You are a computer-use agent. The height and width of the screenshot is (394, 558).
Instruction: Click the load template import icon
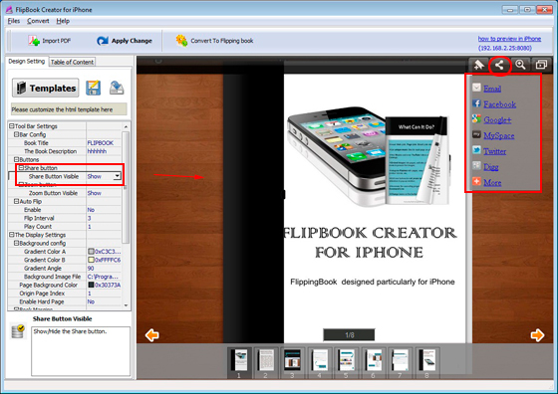(117, 88)
